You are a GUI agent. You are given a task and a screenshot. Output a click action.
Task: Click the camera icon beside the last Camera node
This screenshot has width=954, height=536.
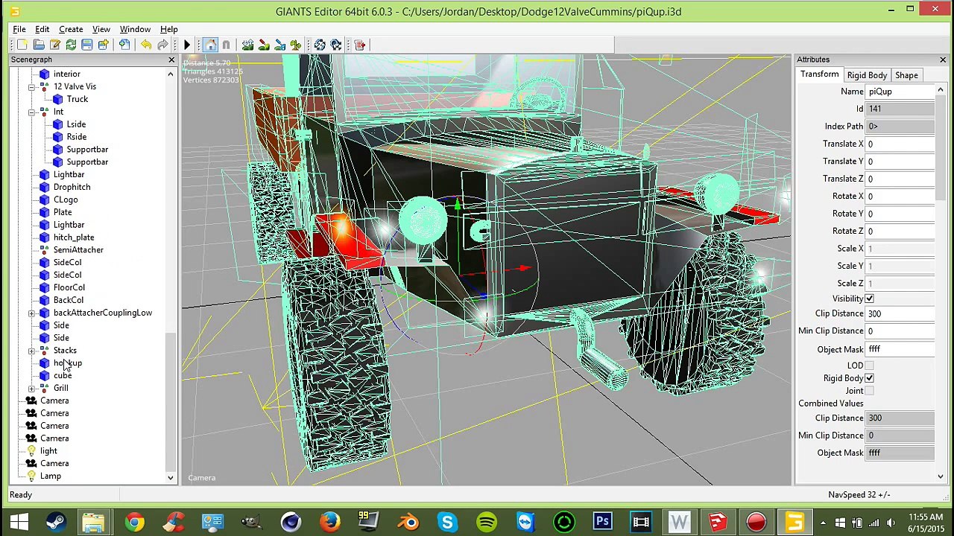pyautogui.click(x=31, y=464)
